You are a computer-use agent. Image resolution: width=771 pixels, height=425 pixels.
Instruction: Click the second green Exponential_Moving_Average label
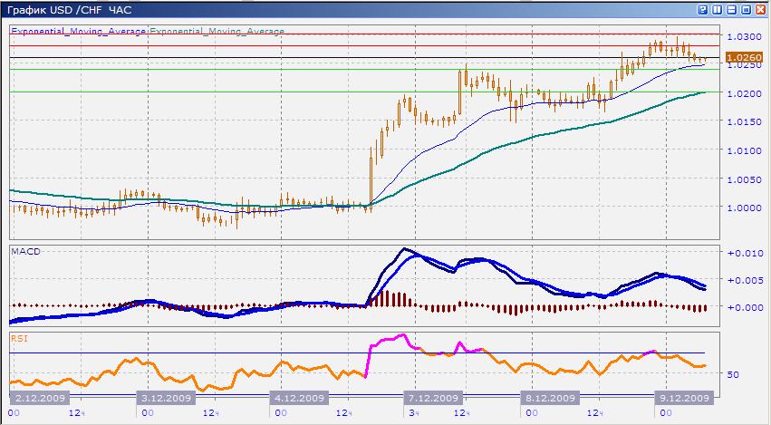217,31
